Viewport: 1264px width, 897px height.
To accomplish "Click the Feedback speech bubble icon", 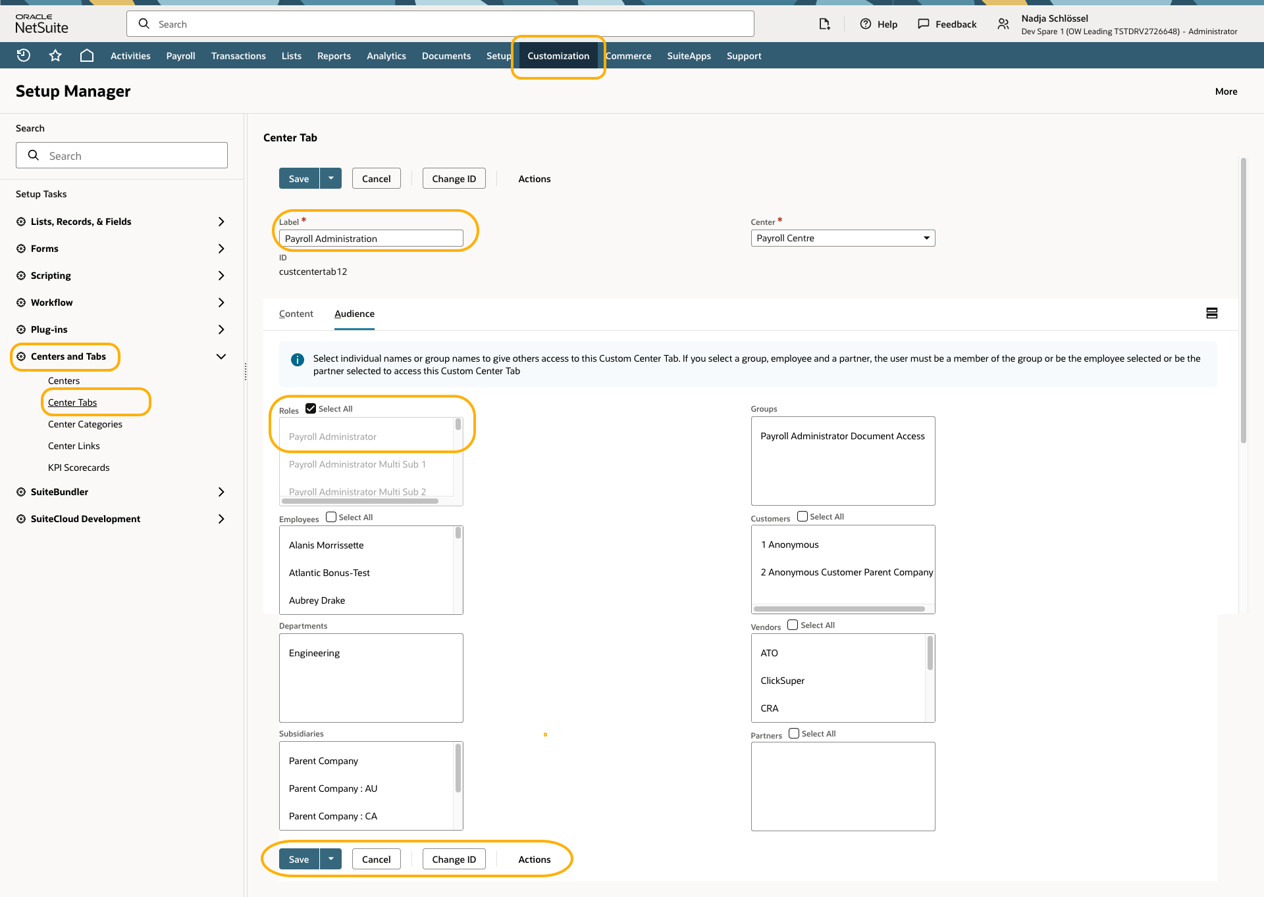I will tap(924, 24).
